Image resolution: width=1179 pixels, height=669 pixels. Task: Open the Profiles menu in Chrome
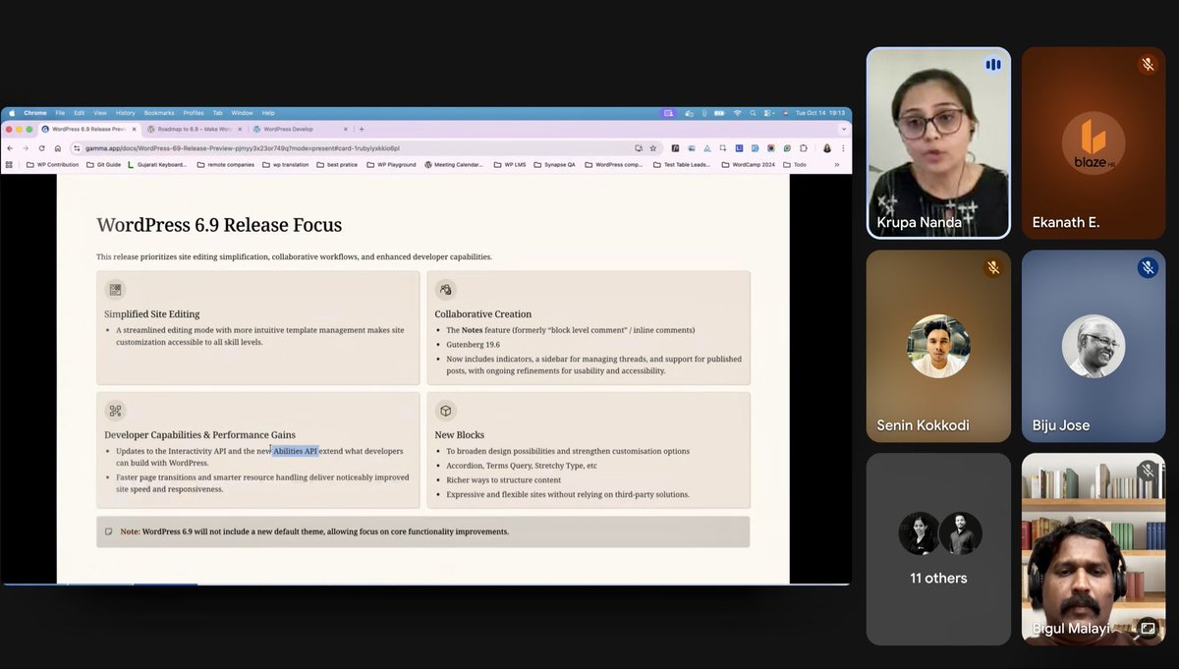(194, 113)
